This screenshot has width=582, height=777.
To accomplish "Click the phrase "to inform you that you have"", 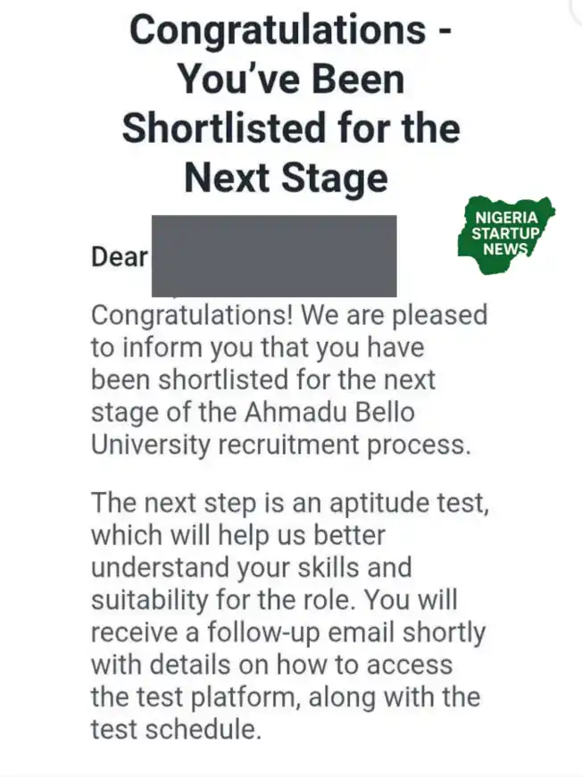I will click(257, 347).
